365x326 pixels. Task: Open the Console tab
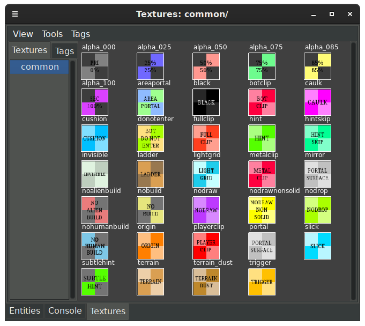[65, 311]
